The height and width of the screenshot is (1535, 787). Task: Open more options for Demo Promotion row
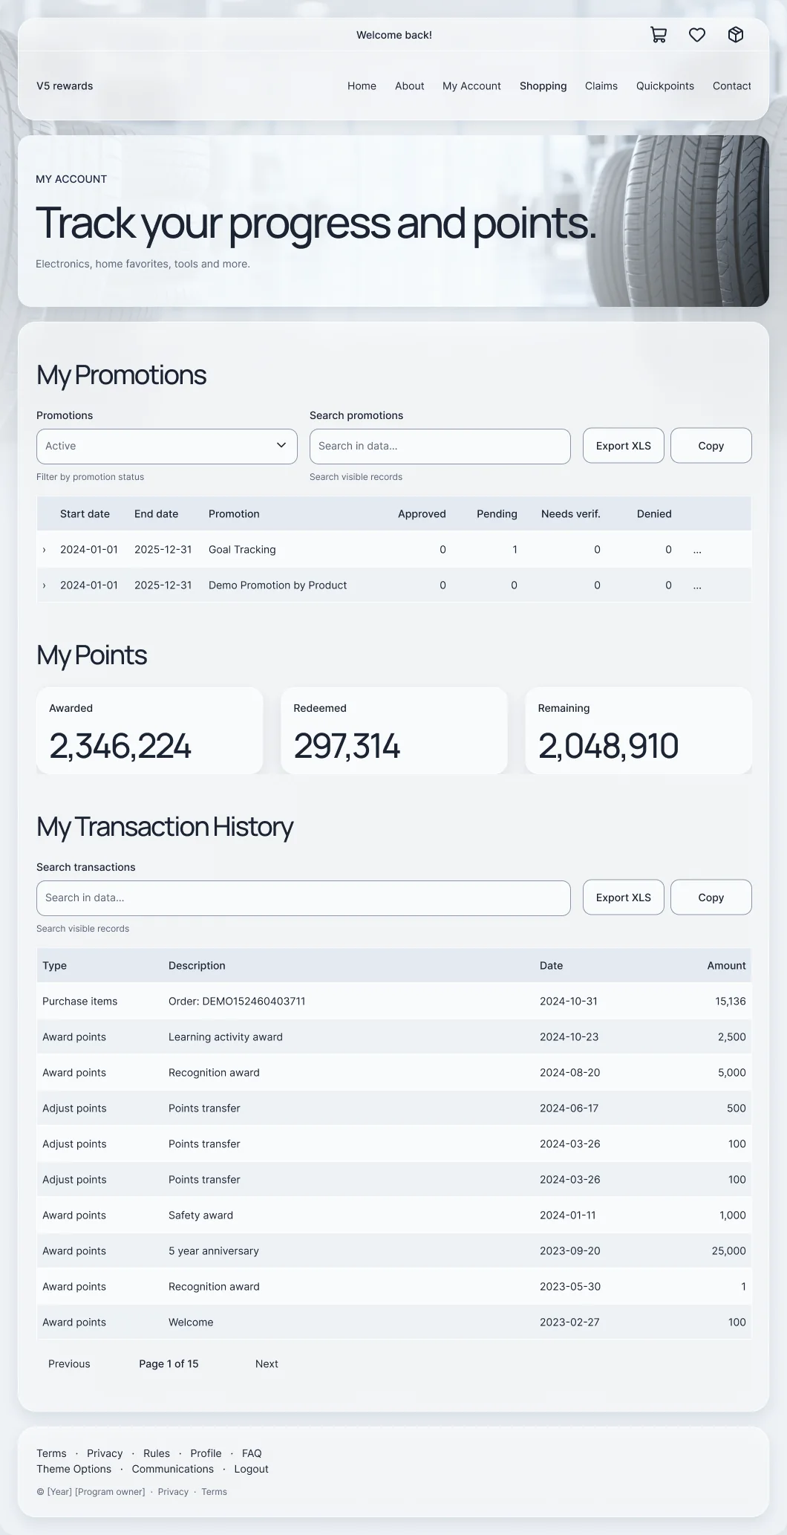697,585
